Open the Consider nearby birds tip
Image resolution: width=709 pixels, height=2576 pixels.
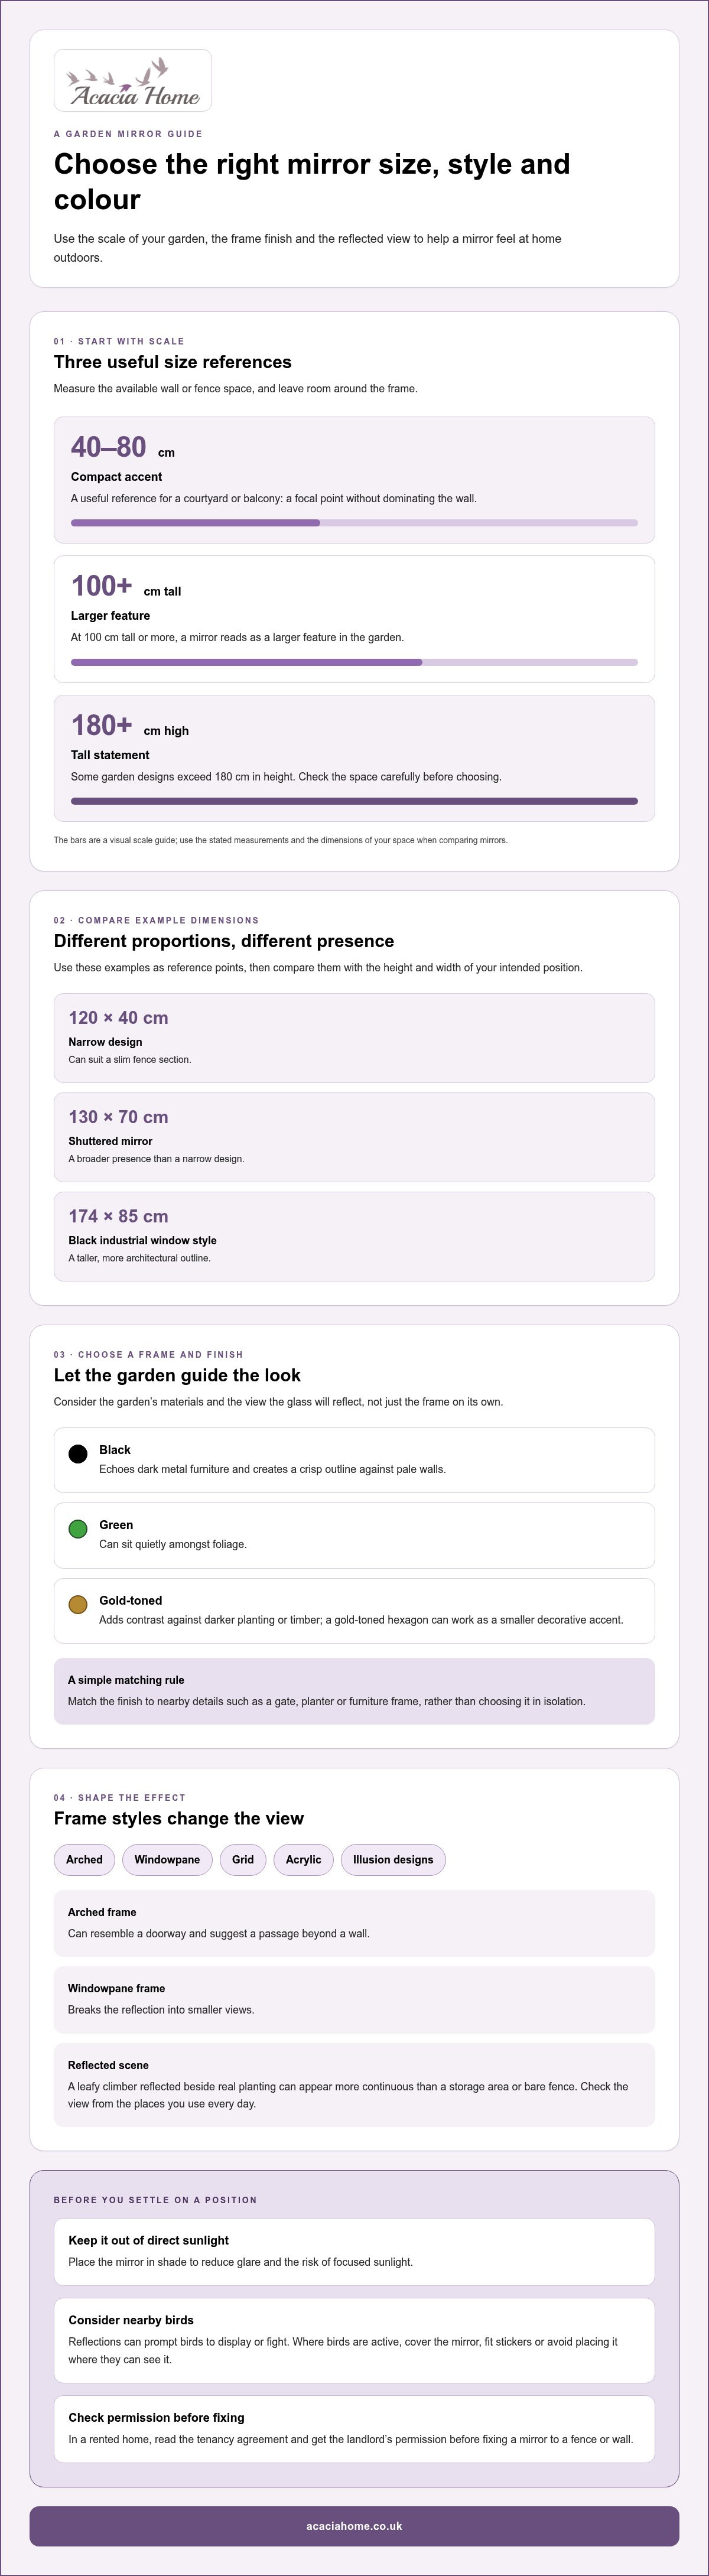point(354,2340)
